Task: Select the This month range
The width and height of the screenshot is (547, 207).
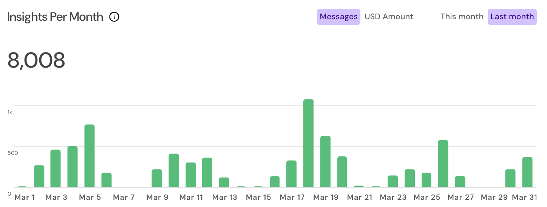Action: coord(462,17)
